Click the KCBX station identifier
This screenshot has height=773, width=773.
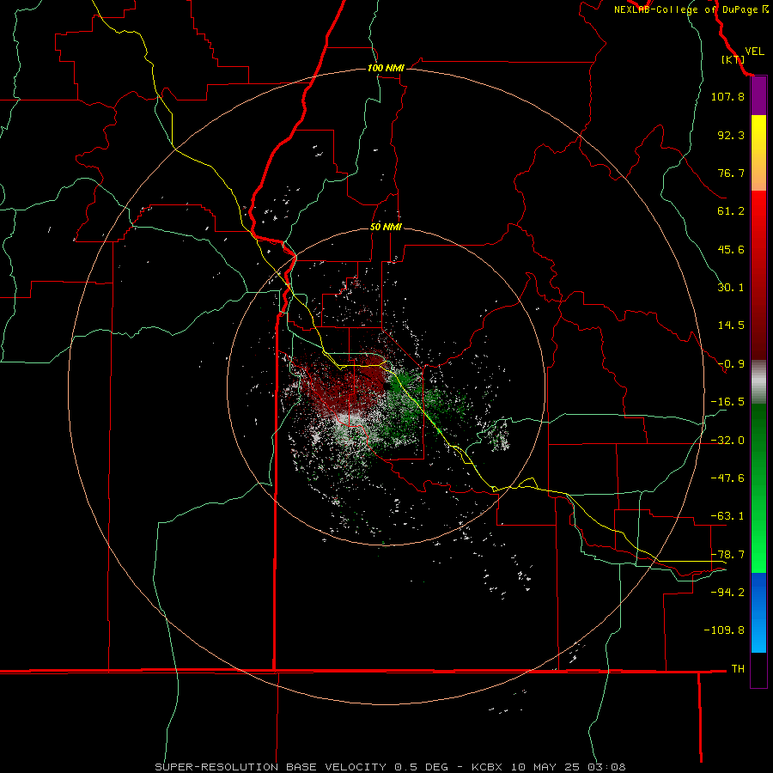[x=487, y=767]
